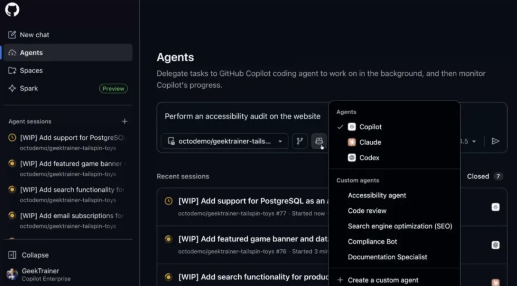Select the checked Copilot agent option
517x286 pixels.
[370, 127]
